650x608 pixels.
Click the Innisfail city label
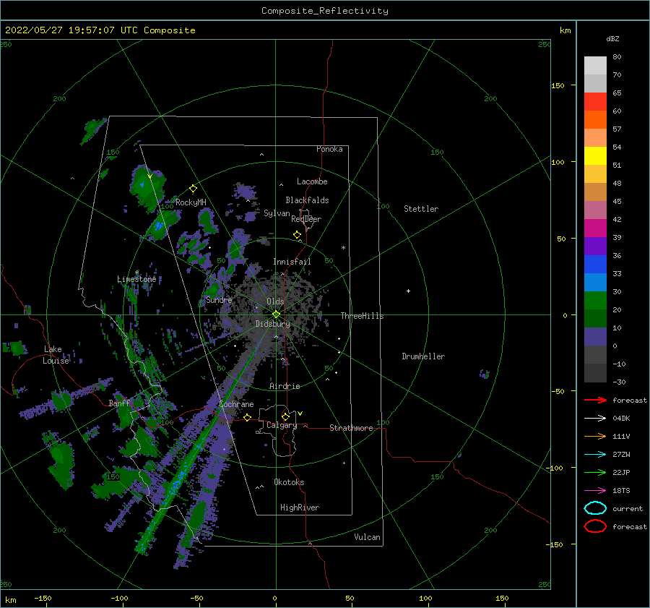pos(292,262)
